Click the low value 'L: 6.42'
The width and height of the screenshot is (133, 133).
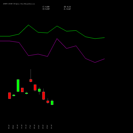(x=67, y=9)
